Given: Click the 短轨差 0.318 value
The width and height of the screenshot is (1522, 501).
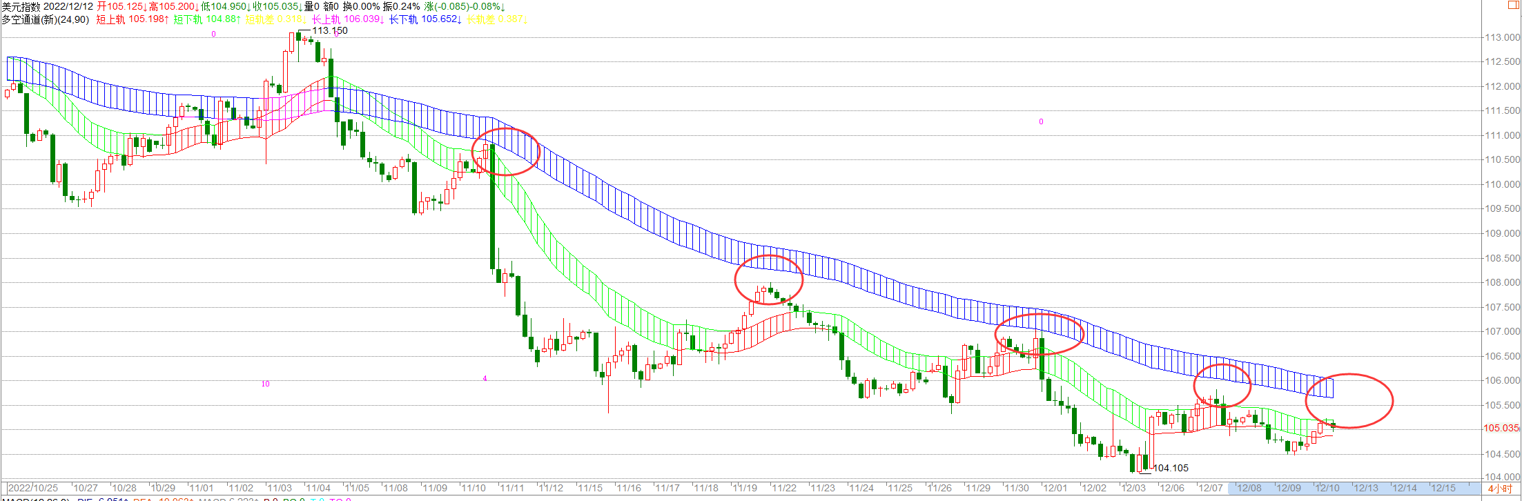Looking at the screenshot, I should [x=275, y=19].
